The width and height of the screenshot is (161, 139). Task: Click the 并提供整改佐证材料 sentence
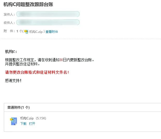point(22,64)
